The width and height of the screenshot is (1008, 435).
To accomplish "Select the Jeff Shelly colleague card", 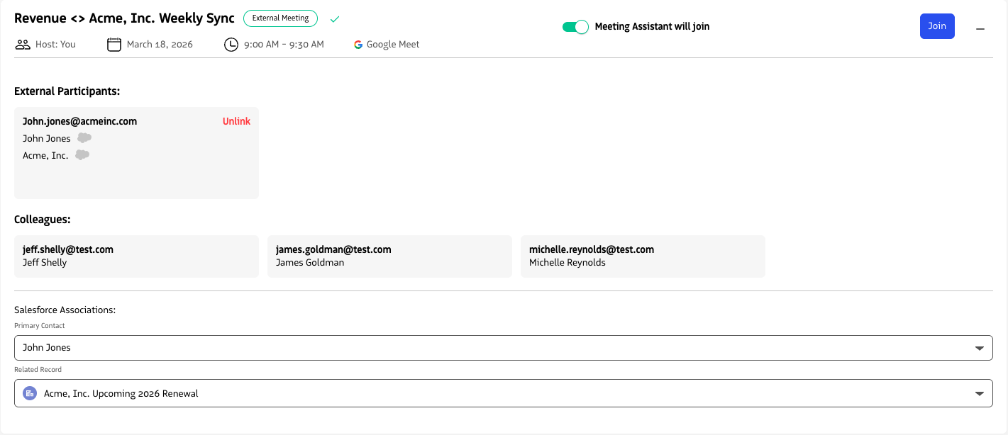I will click(x=136, y=256).
